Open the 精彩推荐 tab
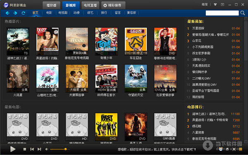Viewport: 248px width, 155px height. coord(113,5)
